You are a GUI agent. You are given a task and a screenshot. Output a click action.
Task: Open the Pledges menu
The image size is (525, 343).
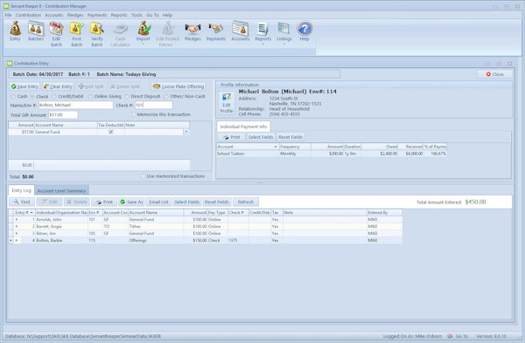pyautogui.click(x=75, y=15)
